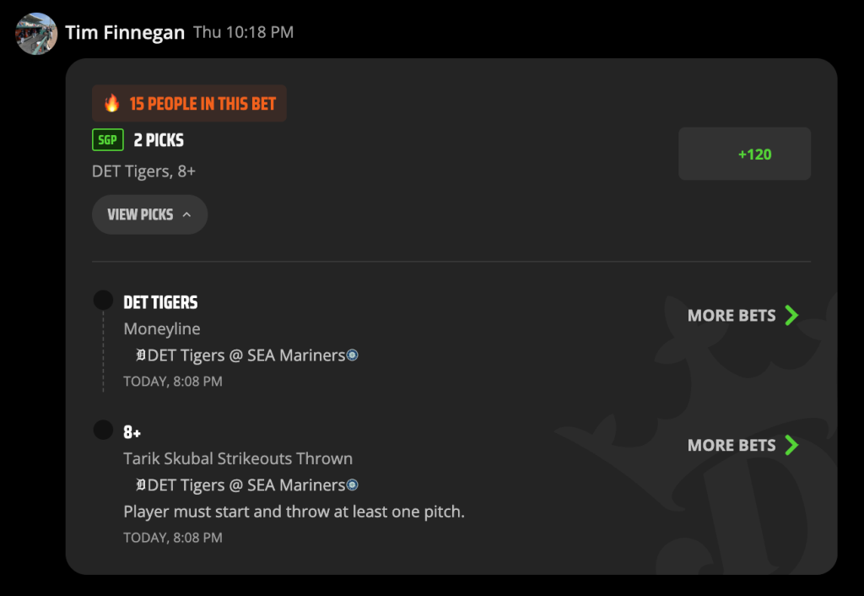Open More Bets for the DET Tigers moneyline

732,316
